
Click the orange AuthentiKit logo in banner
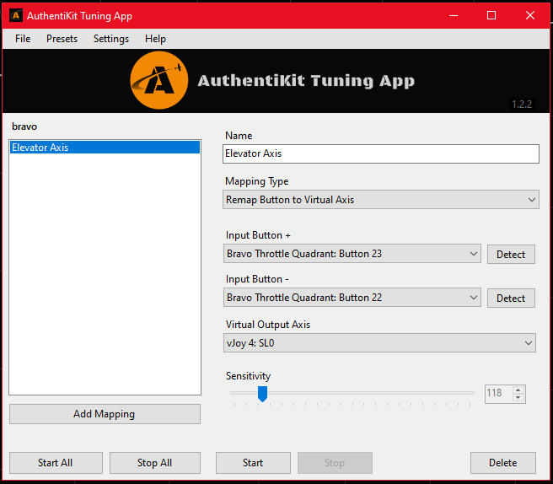[159, 80]
